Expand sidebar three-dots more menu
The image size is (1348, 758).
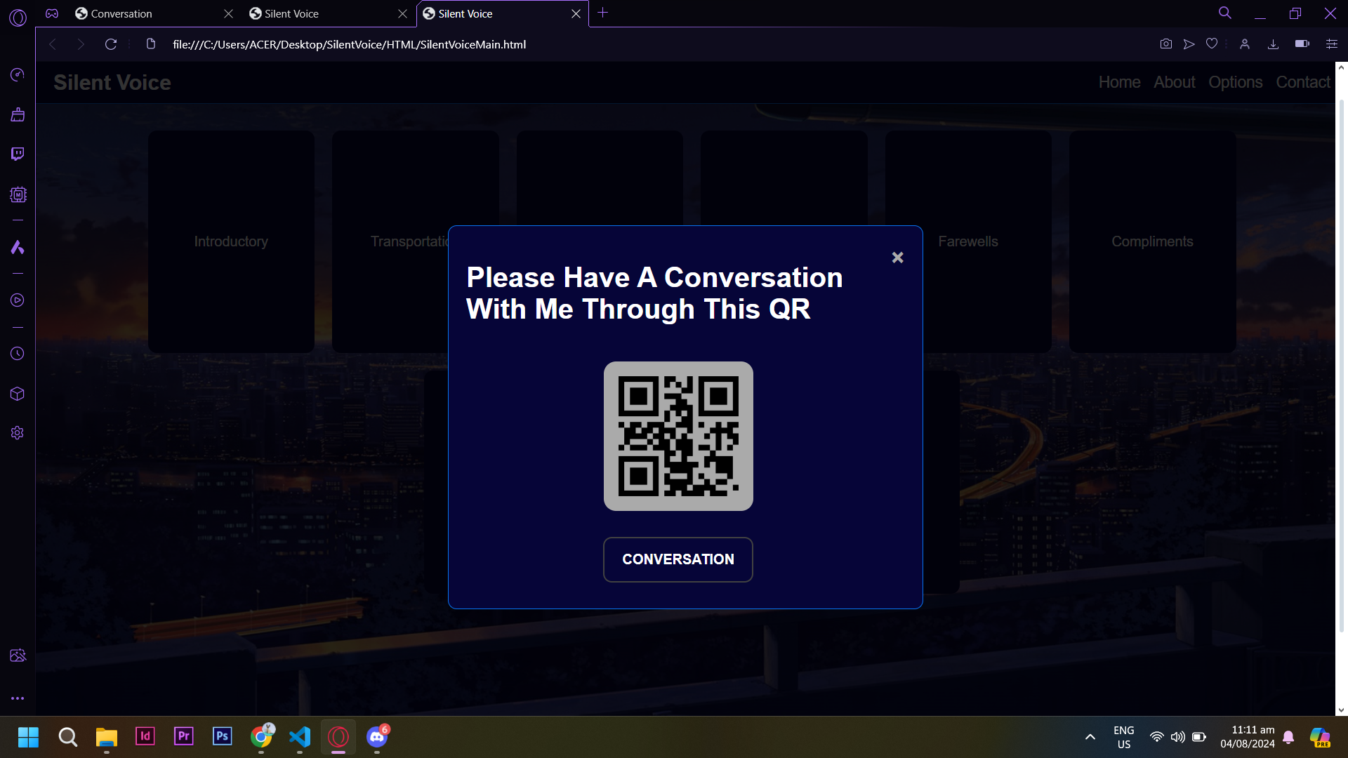18,698
